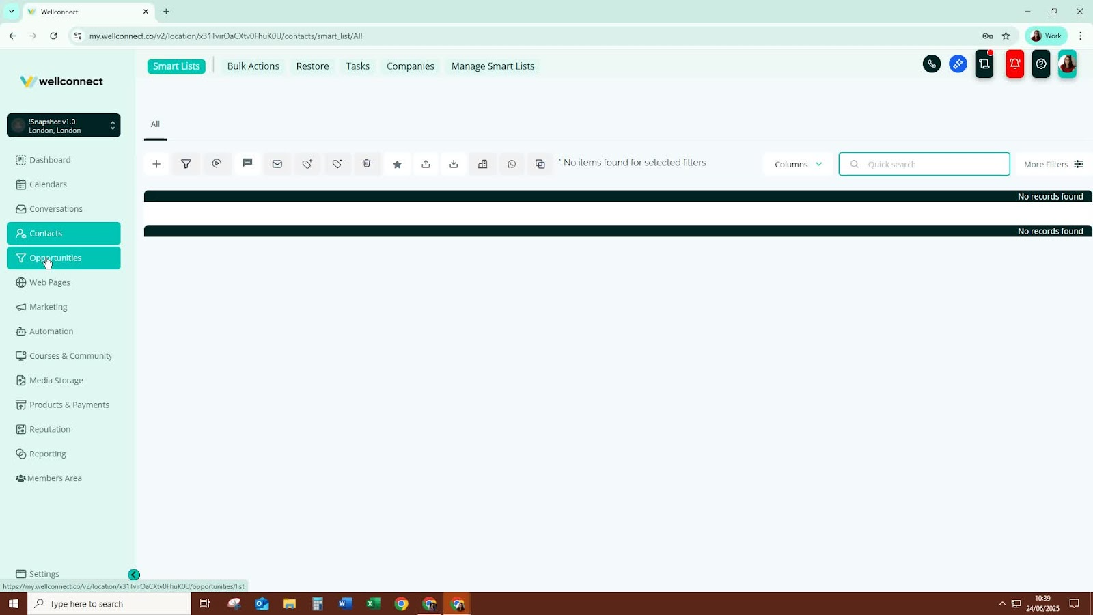
Task: Go to the Tasks tab
Action: pyautogui.click(x=357, y=66)
